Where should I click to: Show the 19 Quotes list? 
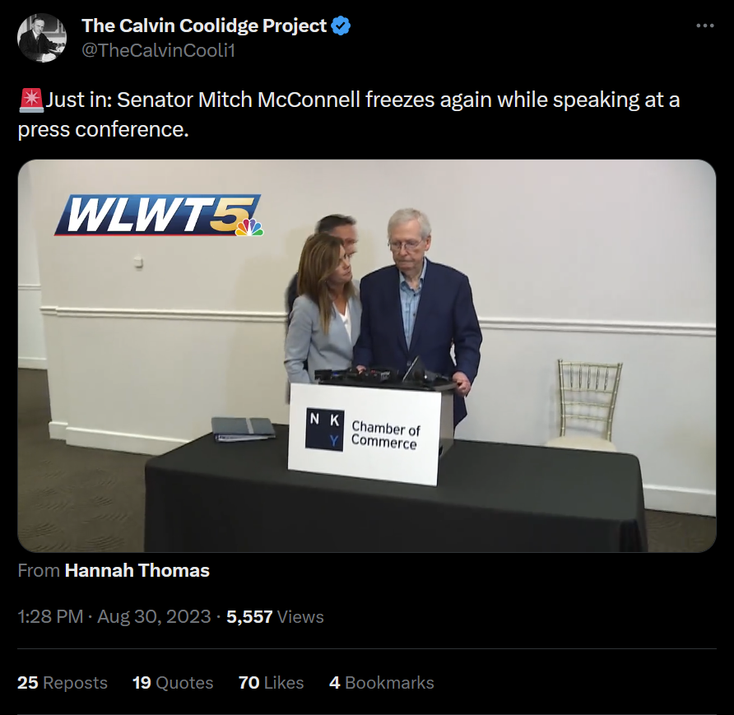[x=173, y=683]
